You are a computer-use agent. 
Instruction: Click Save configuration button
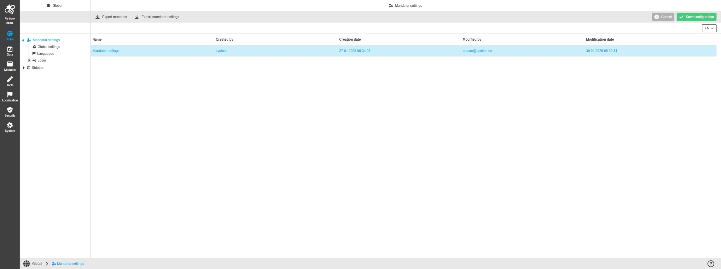[696, 17]
